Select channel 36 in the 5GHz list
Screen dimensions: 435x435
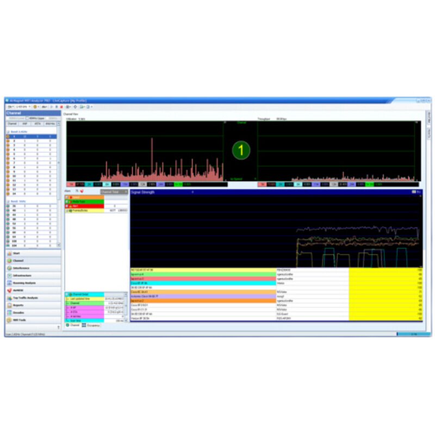click(x=32, y=206)
